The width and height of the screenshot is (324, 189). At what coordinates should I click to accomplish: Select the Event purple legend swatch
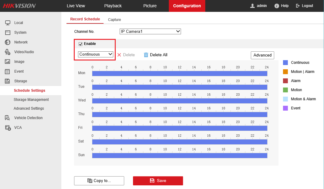285,108
